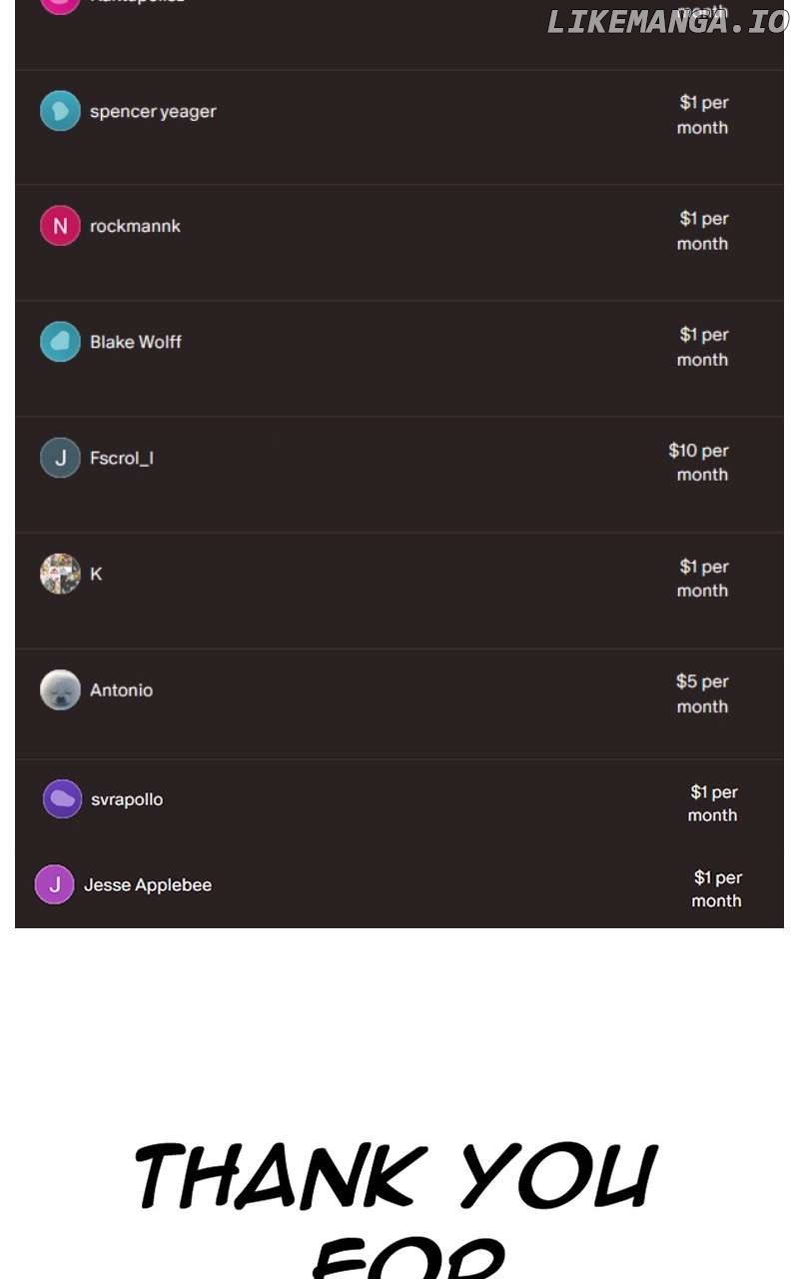The image size is (799, 1279).
Task: Open the Fscrol_l username
Action: point(122,458)
